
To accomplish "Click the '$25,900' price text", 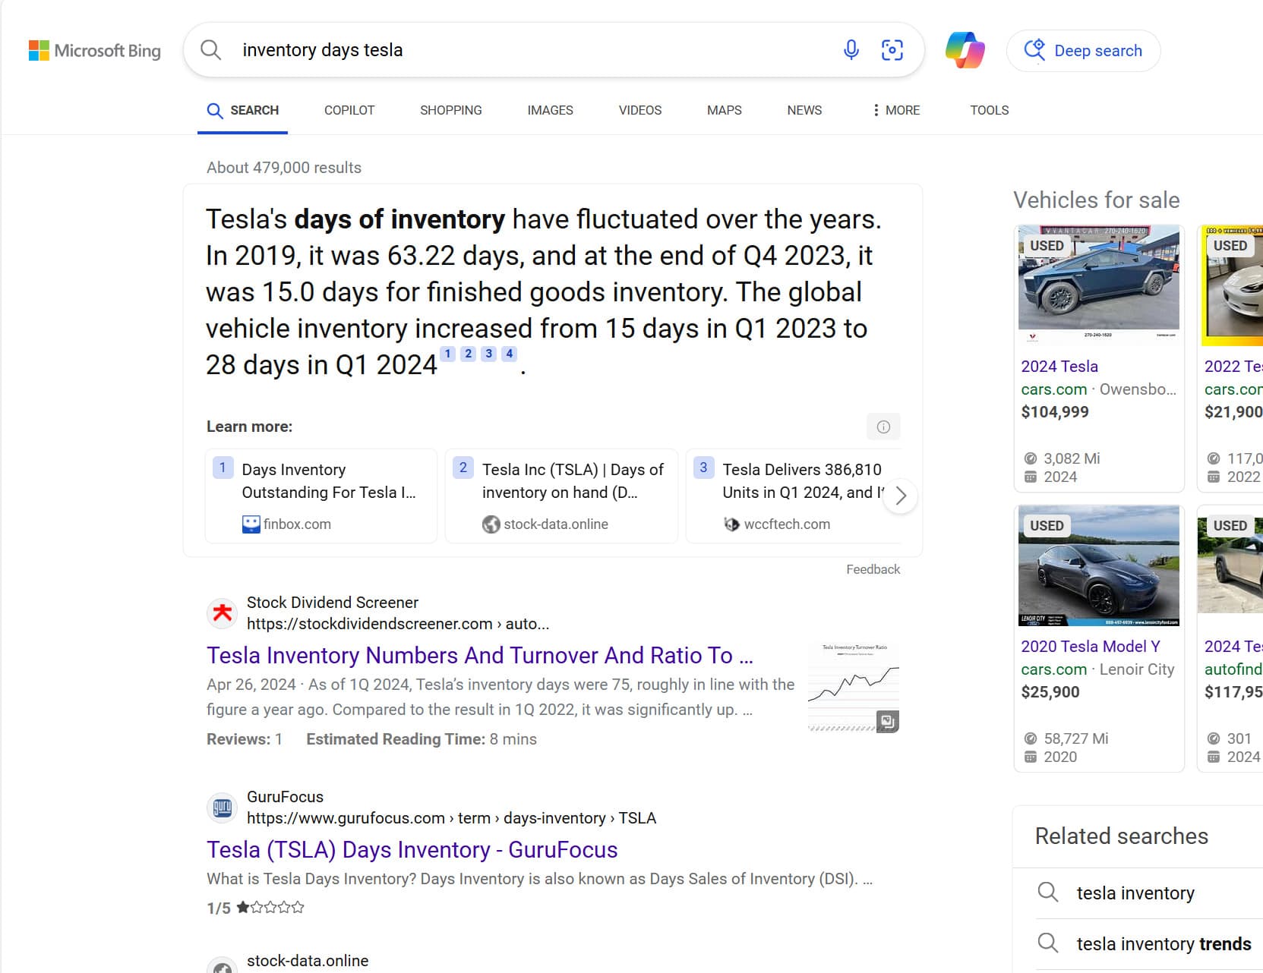I will (1050, 692).
